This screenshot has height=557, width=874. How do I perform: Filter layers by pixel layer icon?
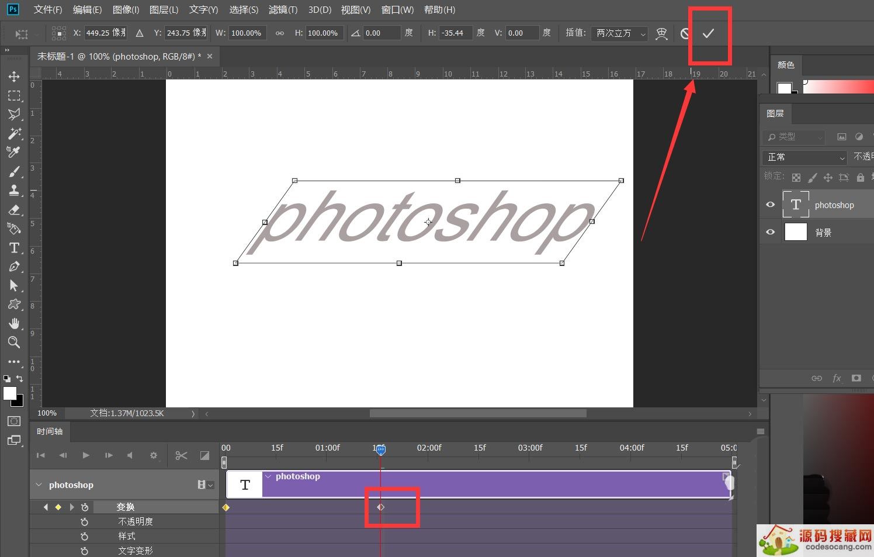point(841,137)
